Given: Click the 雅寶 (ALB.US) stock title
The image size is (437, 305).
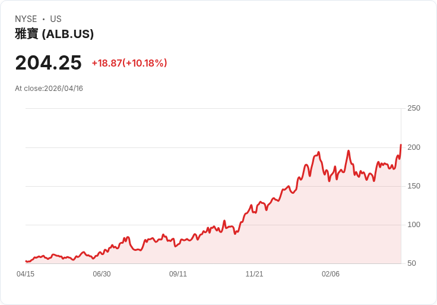Looking at the screenshot, I should tap(55, 34).
